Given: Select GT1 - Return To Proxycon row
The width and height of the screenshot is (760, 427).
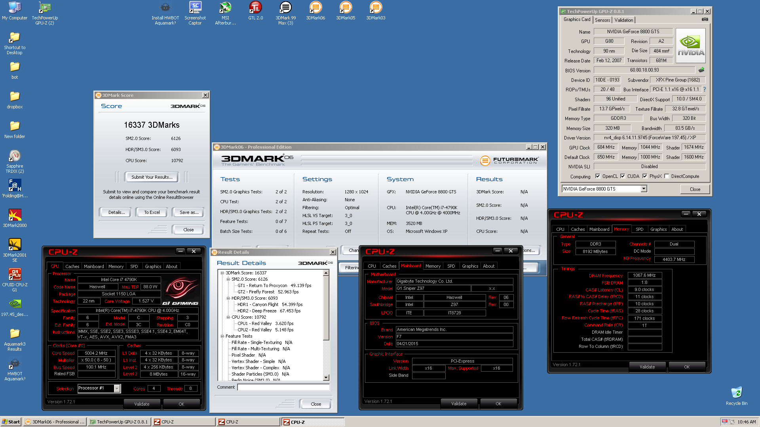Looking at the screenshot, I should (274, 285).
